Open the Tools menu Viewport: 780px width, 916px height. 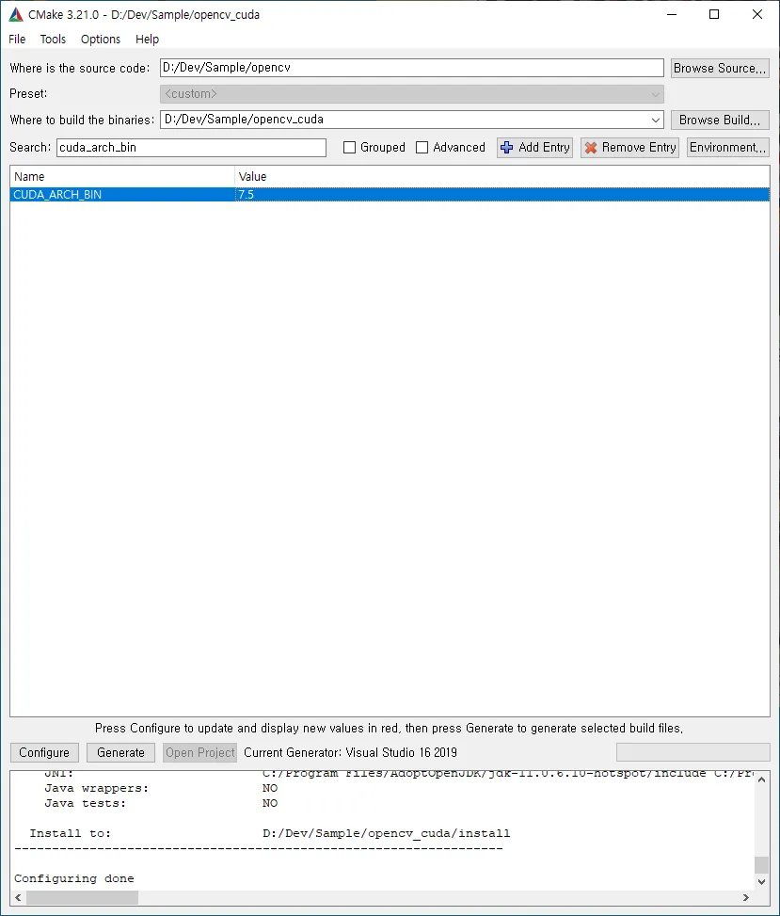[53, 40]
